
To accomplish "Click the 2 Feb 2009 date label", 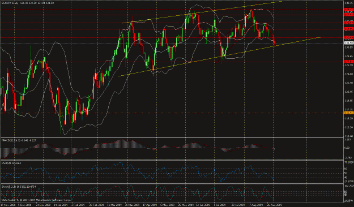I will [x=78, y=205].
